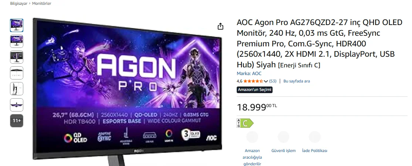Click the Güvenli işlem icon

point(284,137)
